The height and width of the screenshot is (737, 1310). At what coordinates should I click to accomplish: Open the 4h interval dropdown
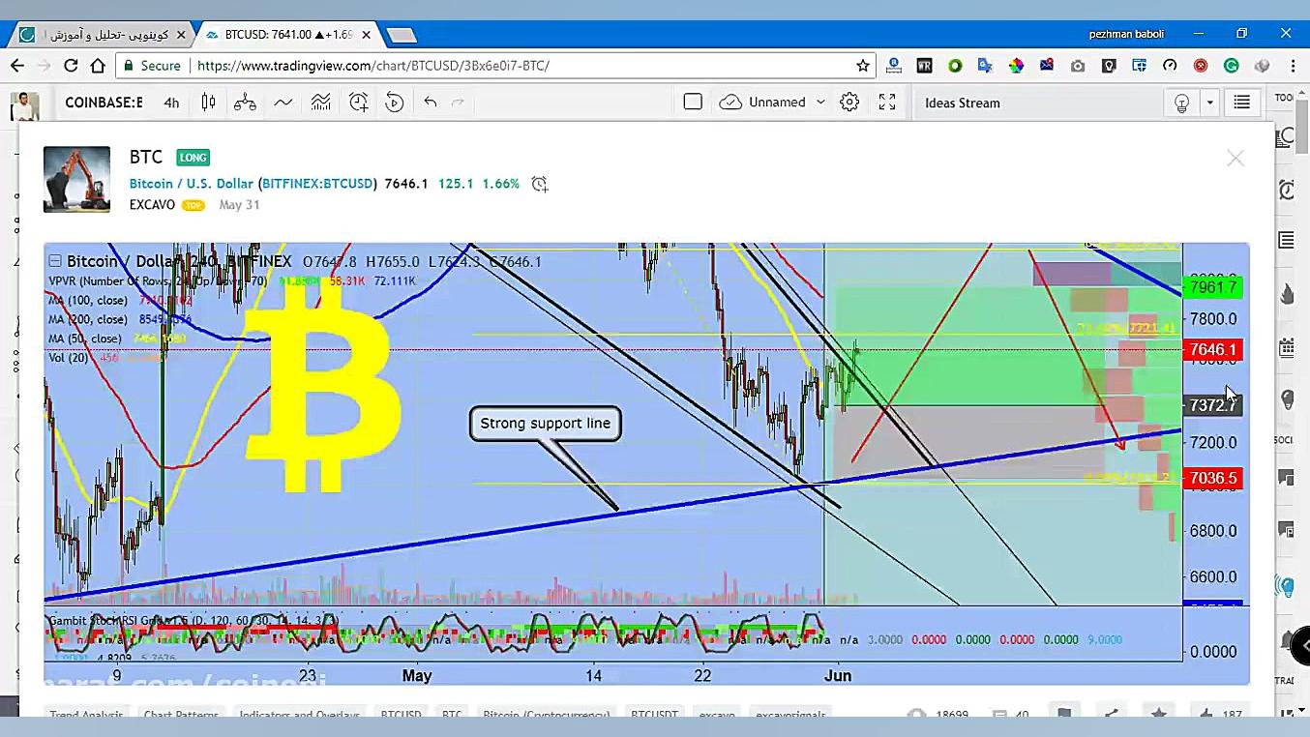171,103
